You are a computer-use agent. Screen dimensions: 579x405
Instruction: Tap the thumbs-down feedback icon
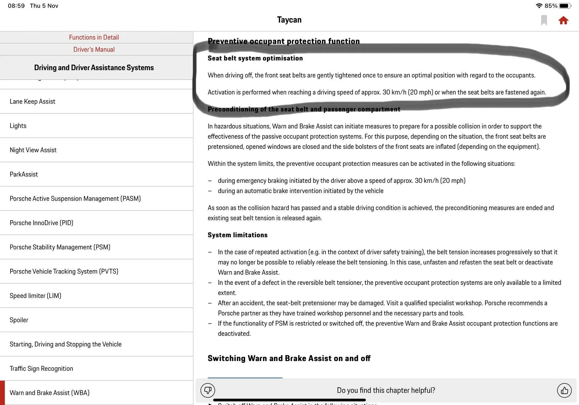click(208, 390)
